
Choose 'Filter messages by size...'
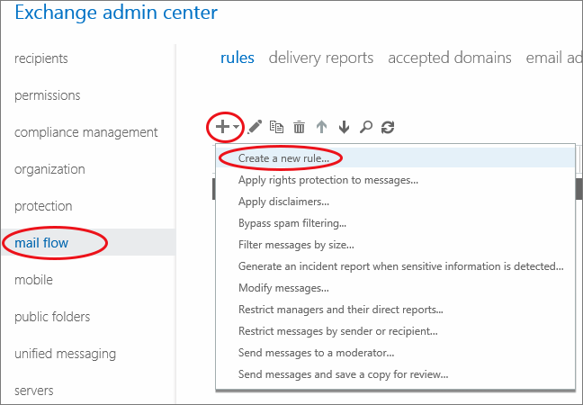296,244
